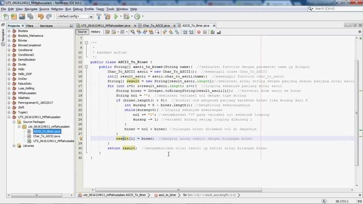Expand the Conditional2 project node

[9, 55]
